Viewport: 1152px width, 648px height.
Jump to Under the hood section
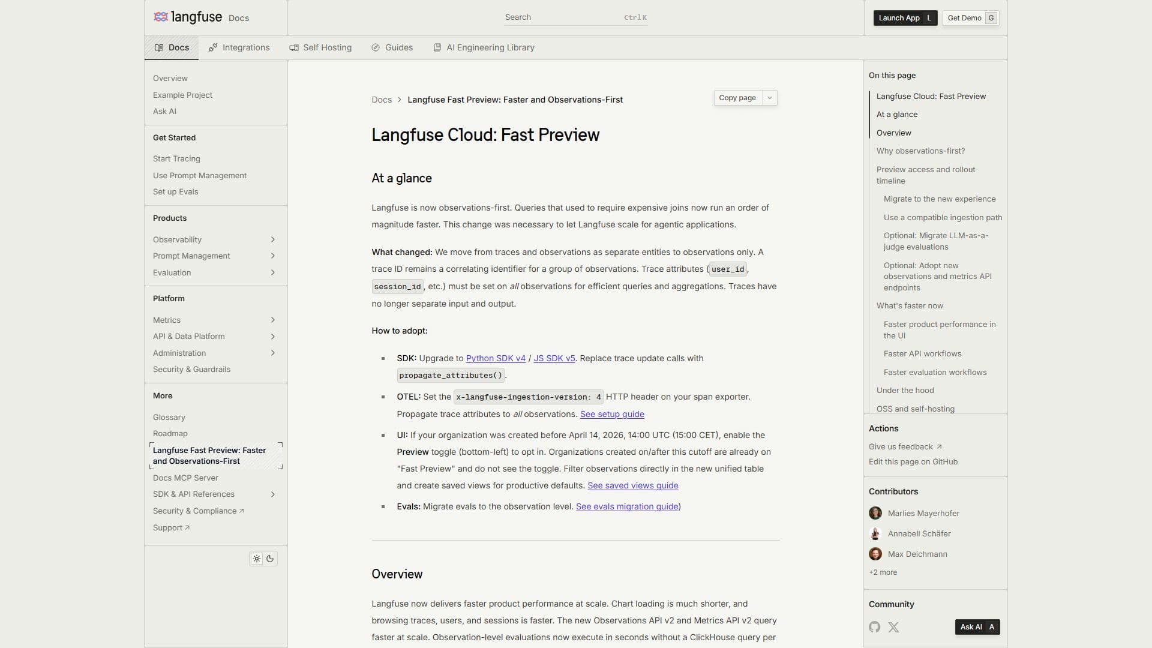click(x=905, y=391)
